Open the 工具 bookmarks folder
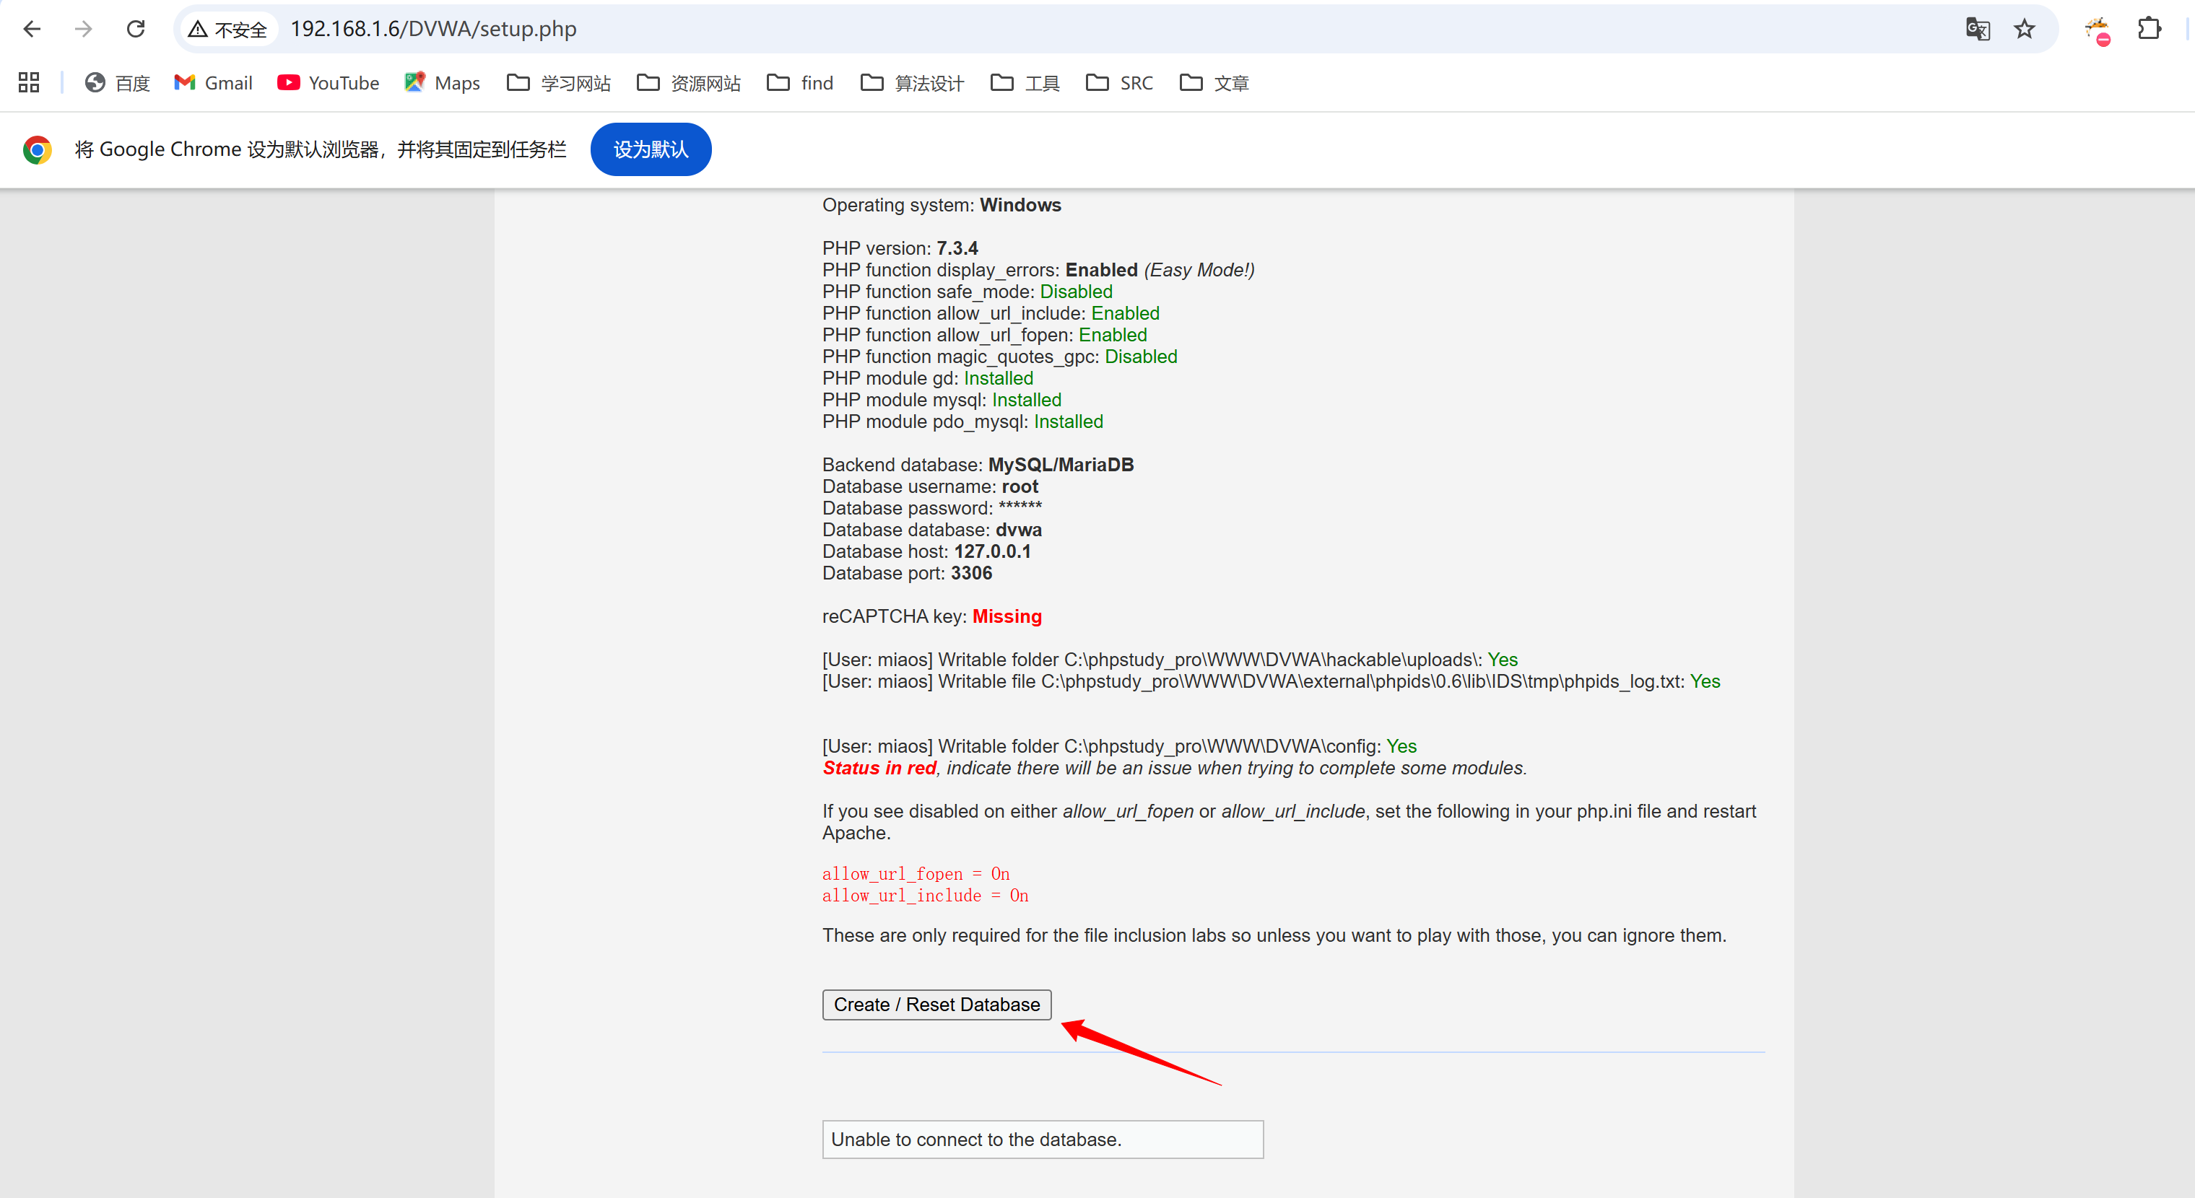The width and height of the screenshot is (2195, 1198). point(1025,82)
